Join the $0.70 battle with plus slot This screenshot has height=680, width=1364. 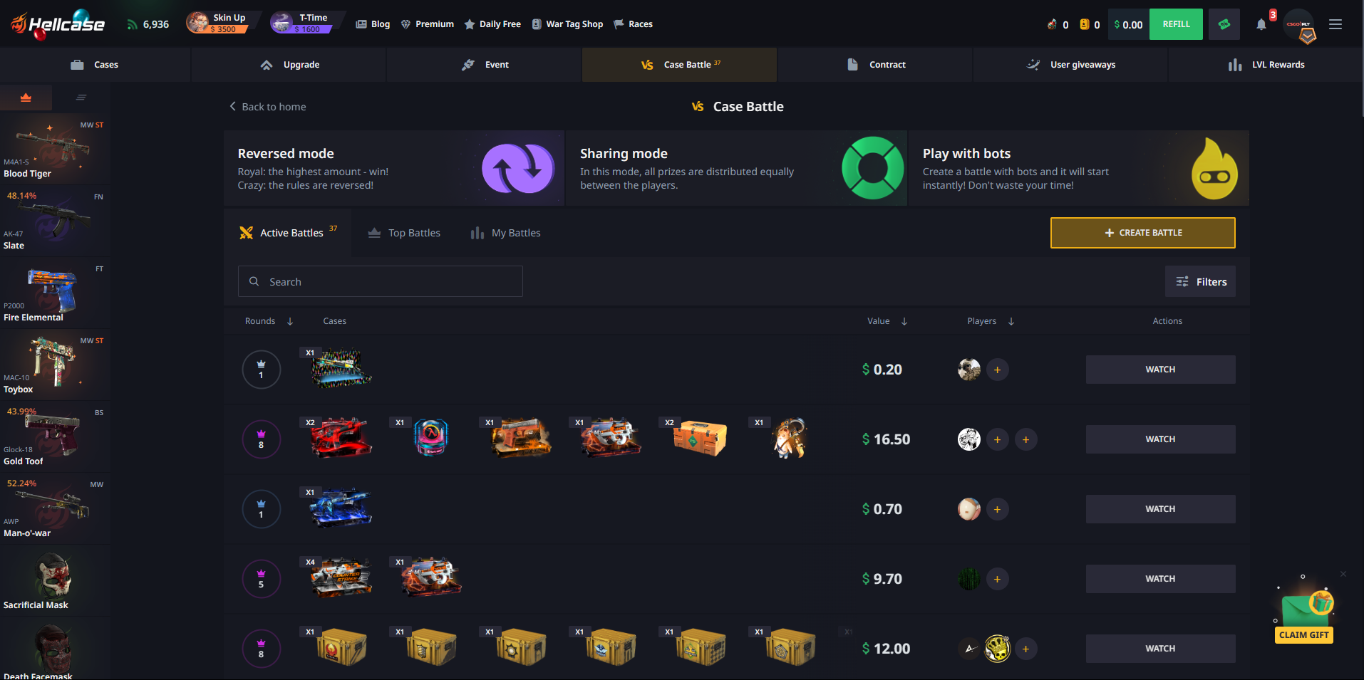997,509
